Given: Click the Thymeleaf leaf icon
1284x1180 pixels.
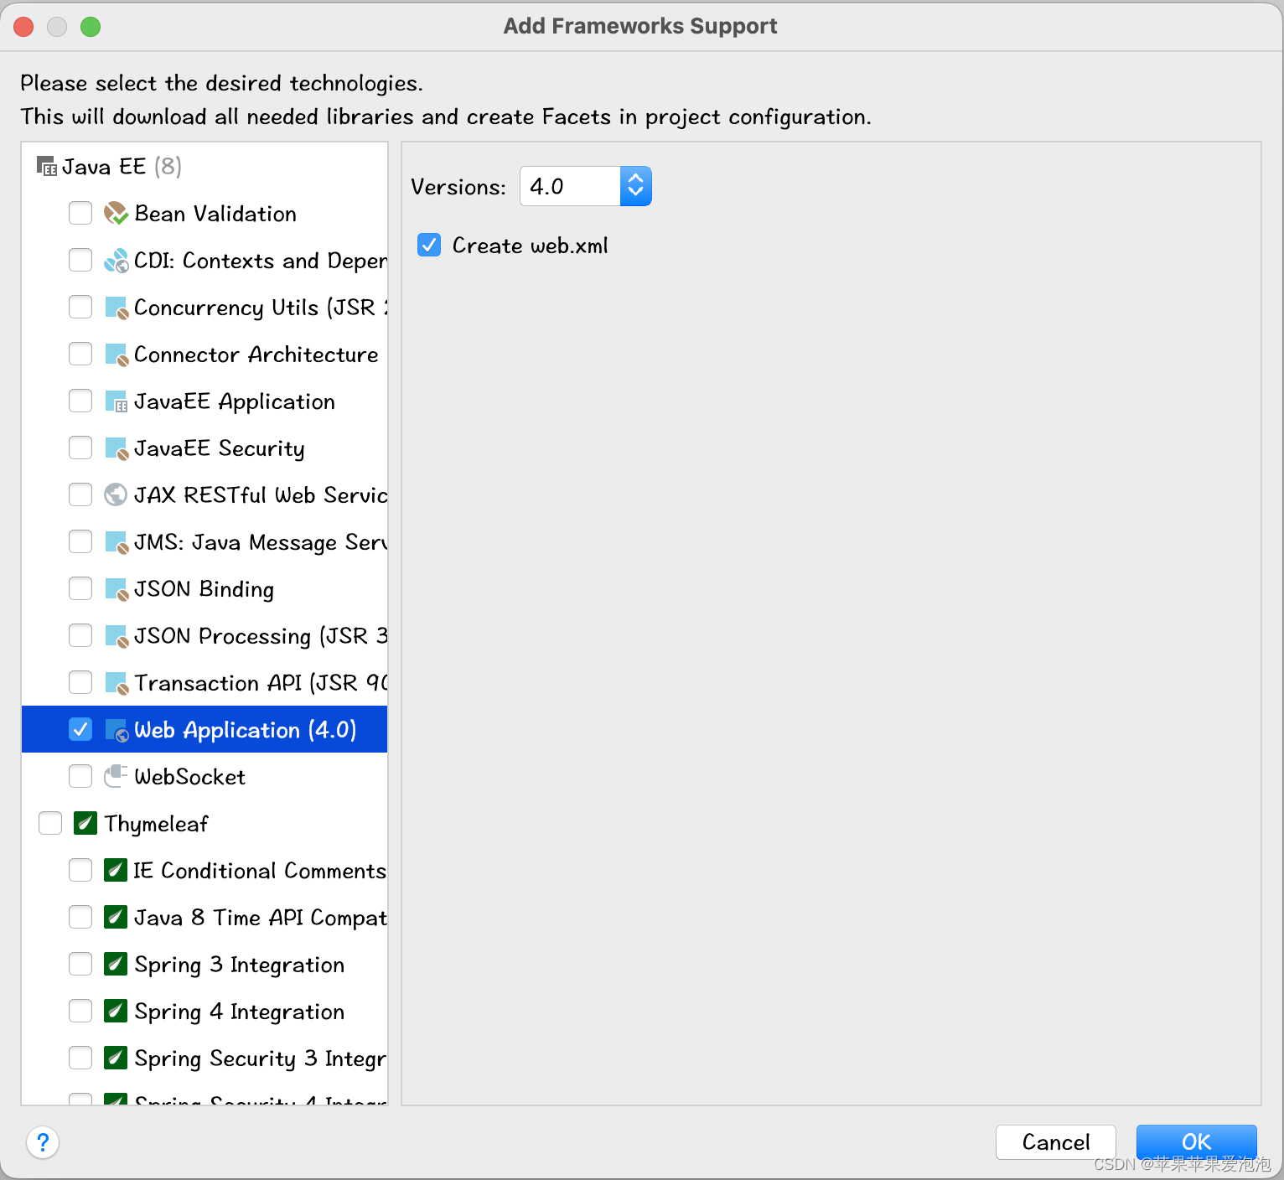Looking at the screenshot, I should click(85, 823).
